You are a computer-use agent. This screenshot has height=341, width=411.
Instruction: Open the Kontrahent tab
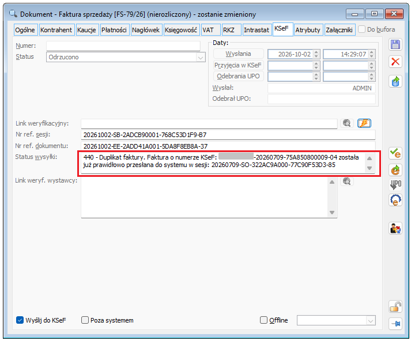click(x=56, y=30)
